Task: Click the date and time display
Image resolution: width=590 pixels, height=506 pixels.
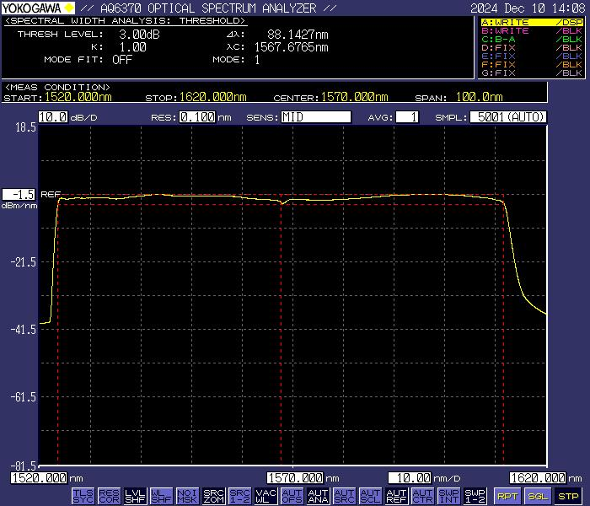Action: click(x=528, y=8)
